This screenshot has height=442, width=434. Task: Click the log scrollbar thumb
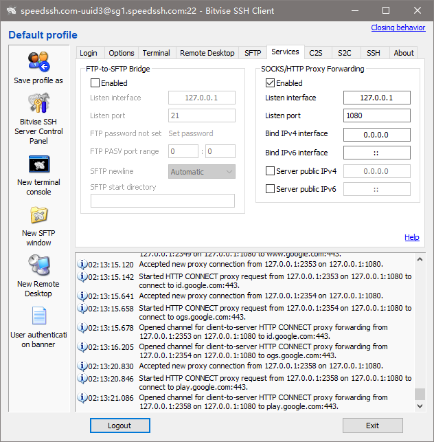pyautogui.click(x=420, y=394)
